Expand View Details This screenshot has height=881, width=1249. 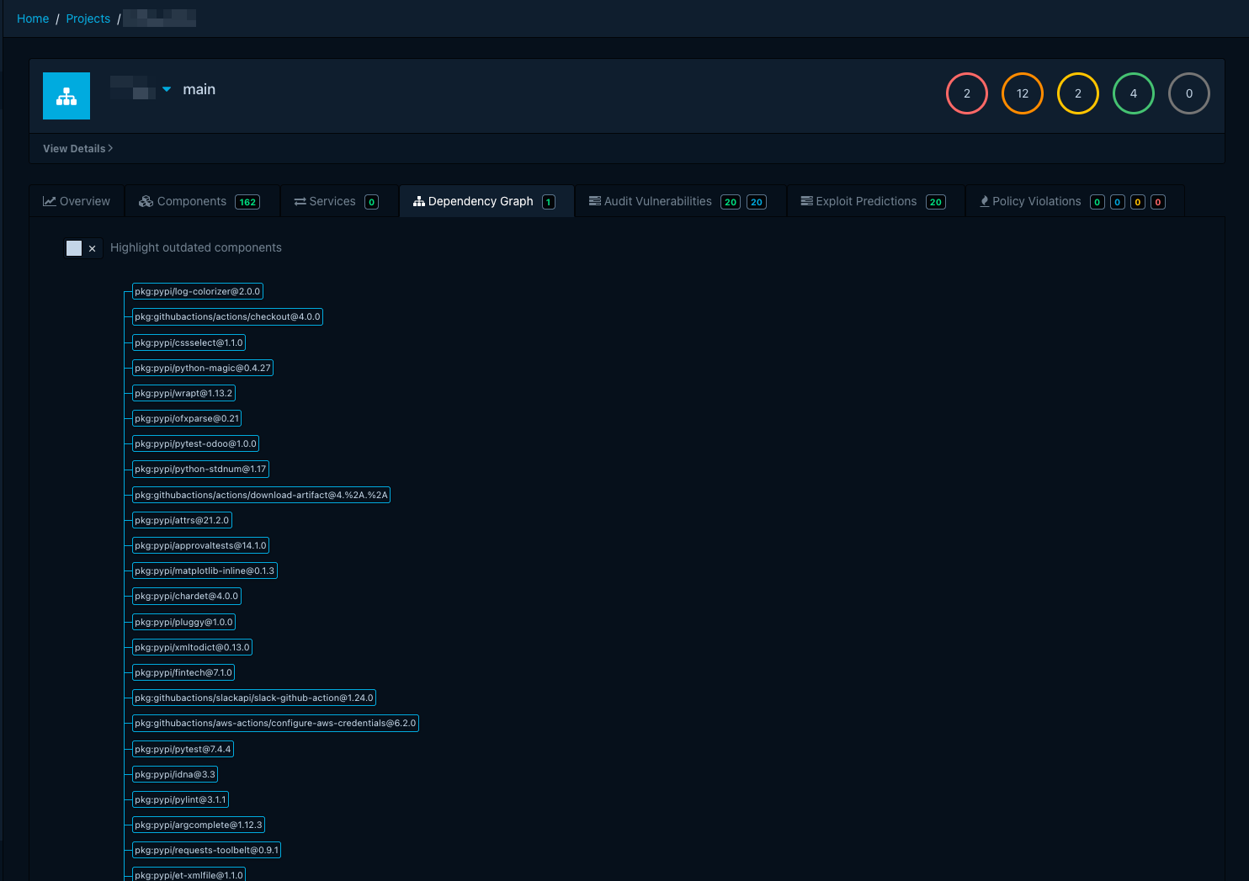point(77,148)
